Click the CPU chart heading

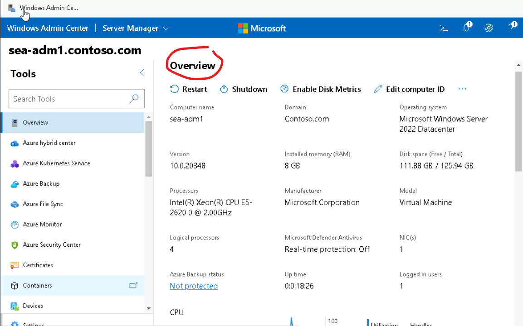click(x=177, y=312)
